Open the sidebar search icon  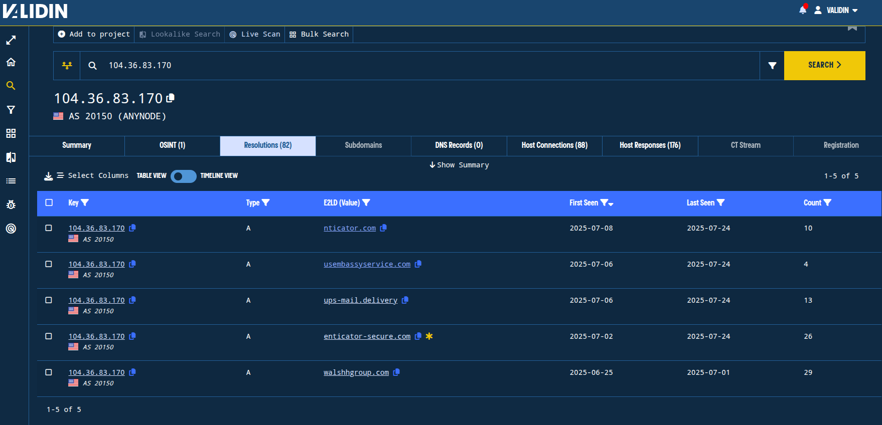click(x=11, y=86)
